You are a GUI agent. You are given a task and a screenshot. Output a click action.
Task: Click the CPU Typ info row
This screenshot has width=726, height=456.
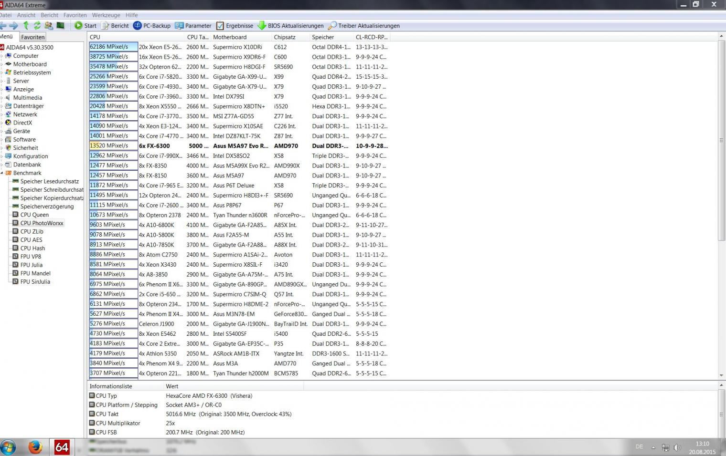click(x=172, y=396)
